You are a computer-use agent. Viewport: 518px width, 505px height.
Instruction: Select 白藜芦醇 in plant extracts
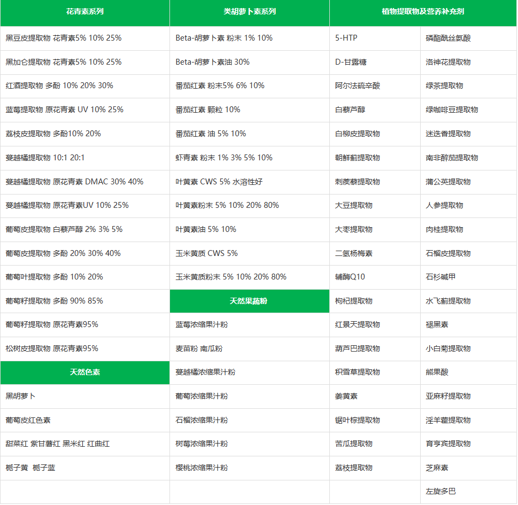point(350,110)
